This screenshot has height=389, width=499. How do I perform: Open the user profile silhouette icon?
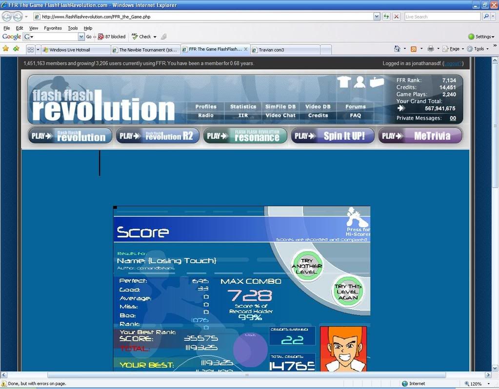click(360, 82)
